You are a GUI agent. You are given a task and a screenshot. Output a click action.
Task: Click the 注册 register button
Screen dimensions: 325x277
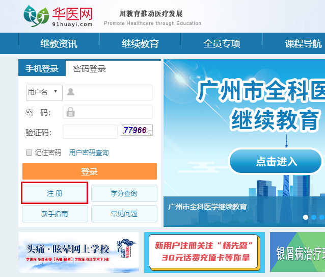coord(55,193)
